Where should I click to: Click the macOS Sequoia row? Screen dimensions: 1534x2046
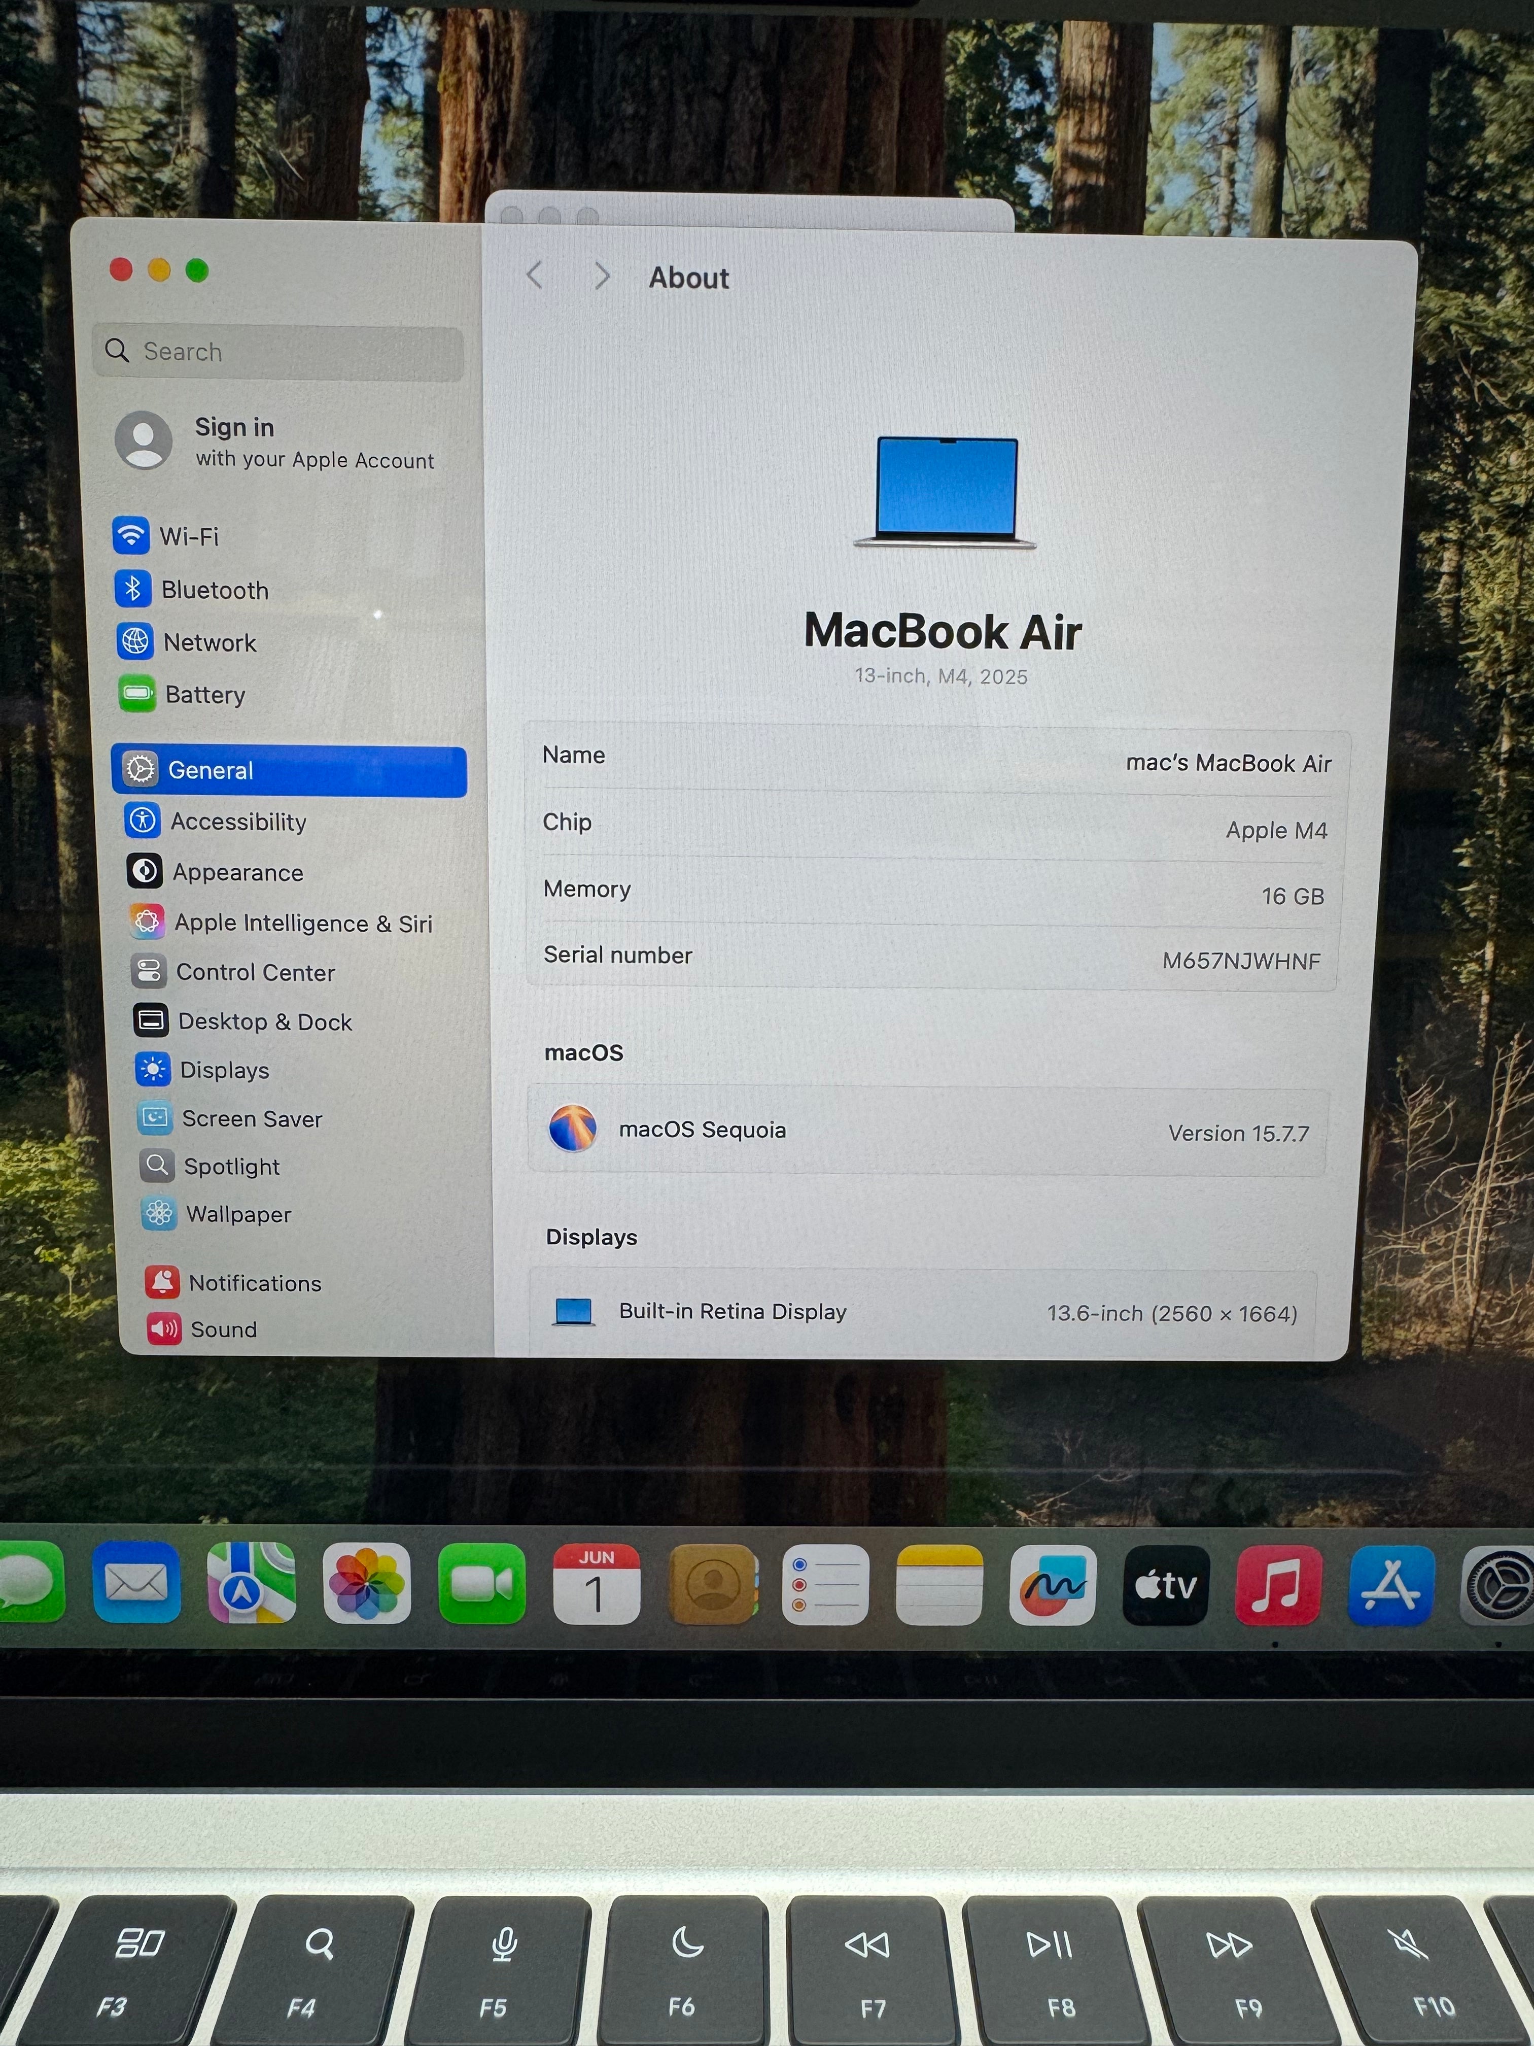[926, 1131]
